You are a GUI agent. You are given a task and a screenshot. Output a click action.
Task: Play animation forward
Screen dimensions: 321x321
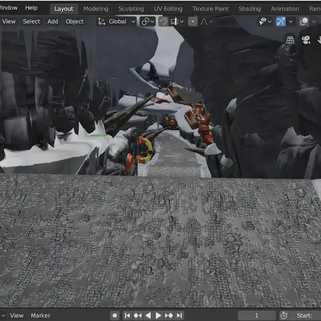[x=158, y=315]
